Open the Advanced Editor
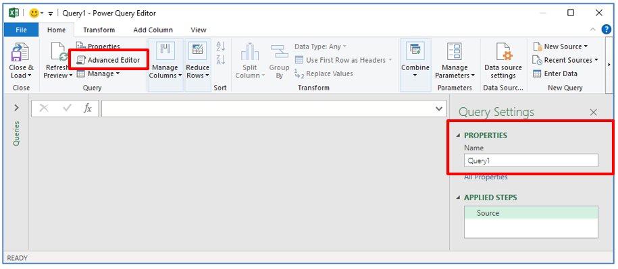This screenshot has height=269, width=618. coord(108,60)
